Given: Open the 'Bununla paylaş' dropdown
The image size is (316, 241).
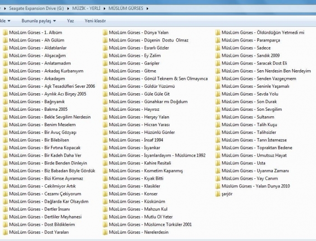Looking at the screenshot, I should [39, 21].
